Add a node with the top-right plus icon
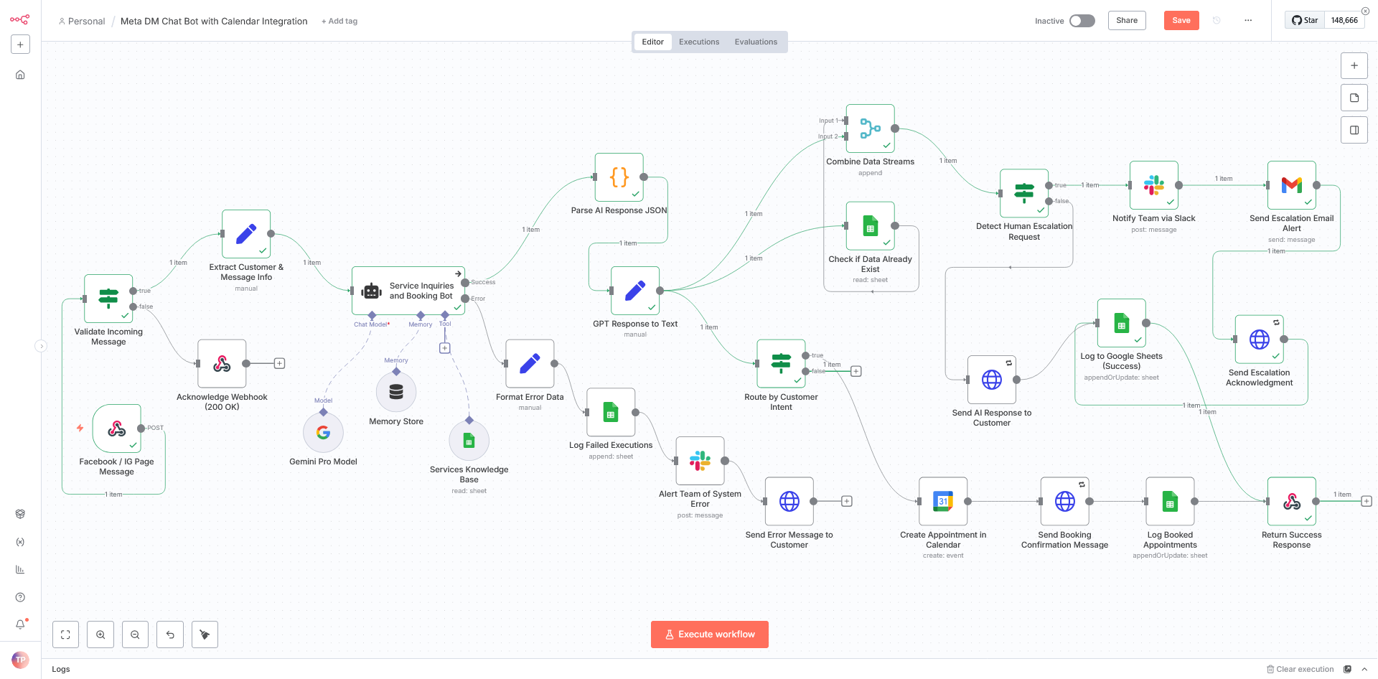 (x=1354, y=65)
